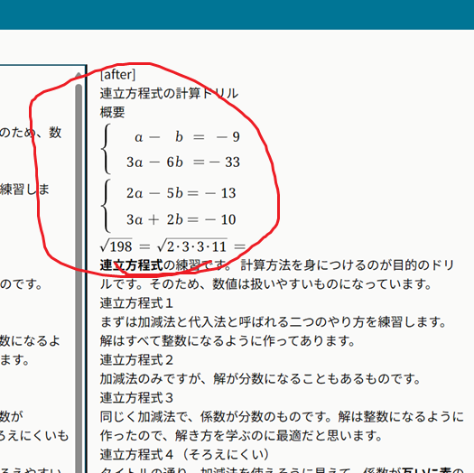Click the line 加減法のみですが、解が分数になる
The height and width of the screenshot is (473, 474).
click(261, 379)
